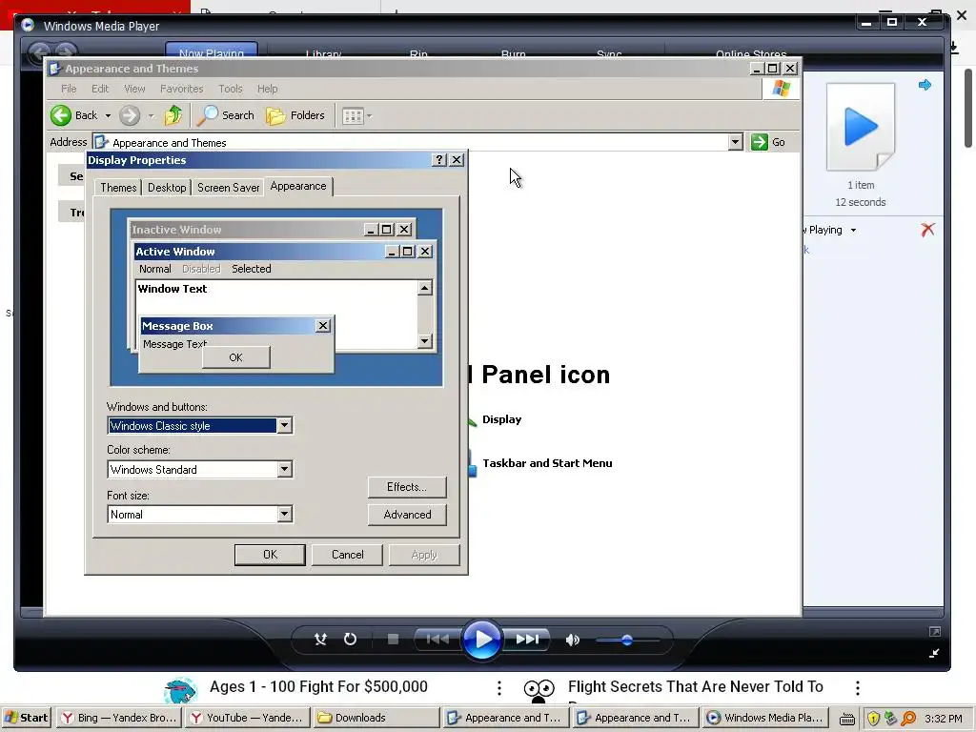Open the Now Playing playlist dropdown arrow
Image resolution: width=976 pixels, height=732 pixels.
(853, 231)
